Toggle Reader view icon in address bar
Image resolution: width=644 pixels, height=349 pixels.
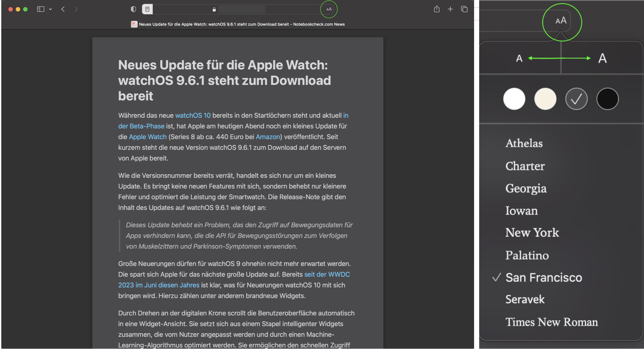click(x=147, y=9)
